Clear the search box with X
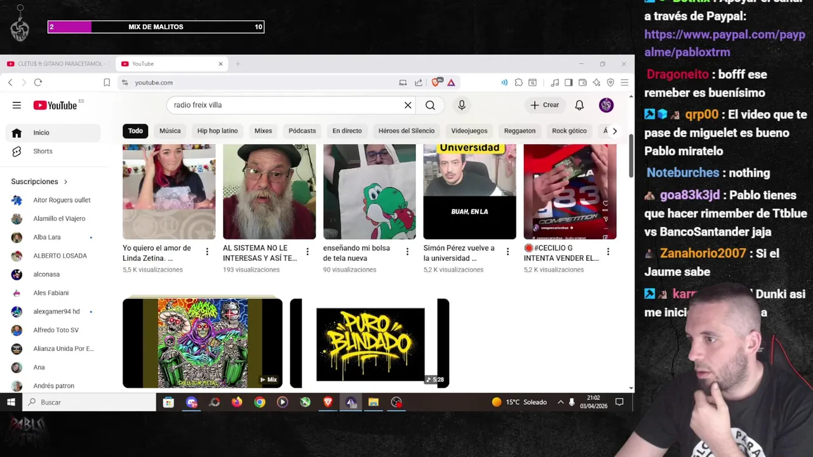The width and height of the screenshot is (813, 457). (408, 105)
